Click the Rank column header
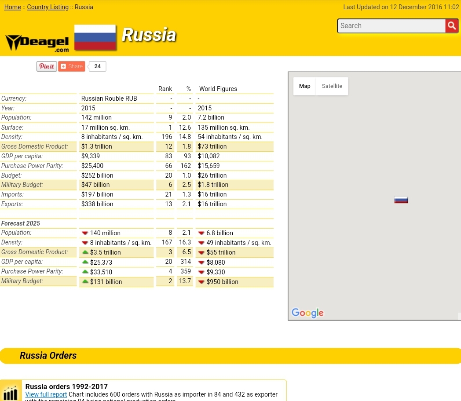The image size is (461, 401). point(165,89)
